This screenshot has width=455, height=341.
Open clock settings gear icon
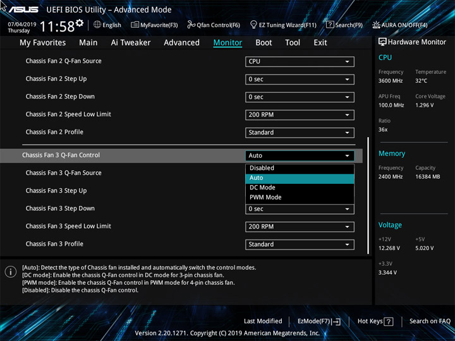(80, 23)
